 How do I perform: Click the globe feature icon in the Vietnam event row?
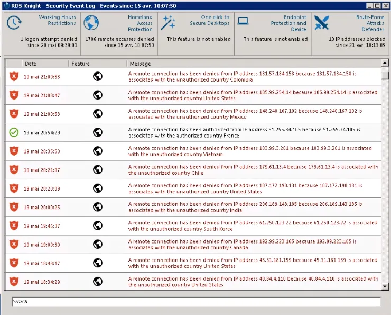click(98, 151)
